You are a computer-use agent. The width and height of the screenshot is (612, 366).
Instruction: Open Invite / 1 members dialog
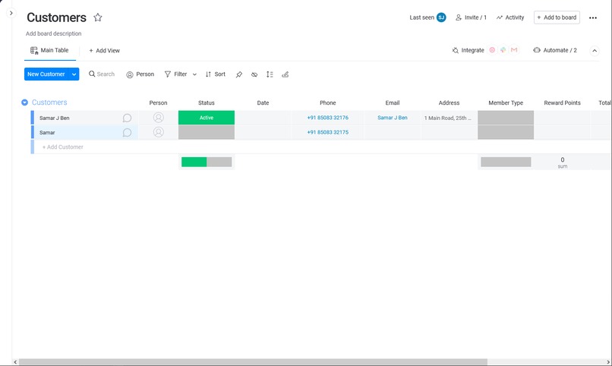(471, 17)
